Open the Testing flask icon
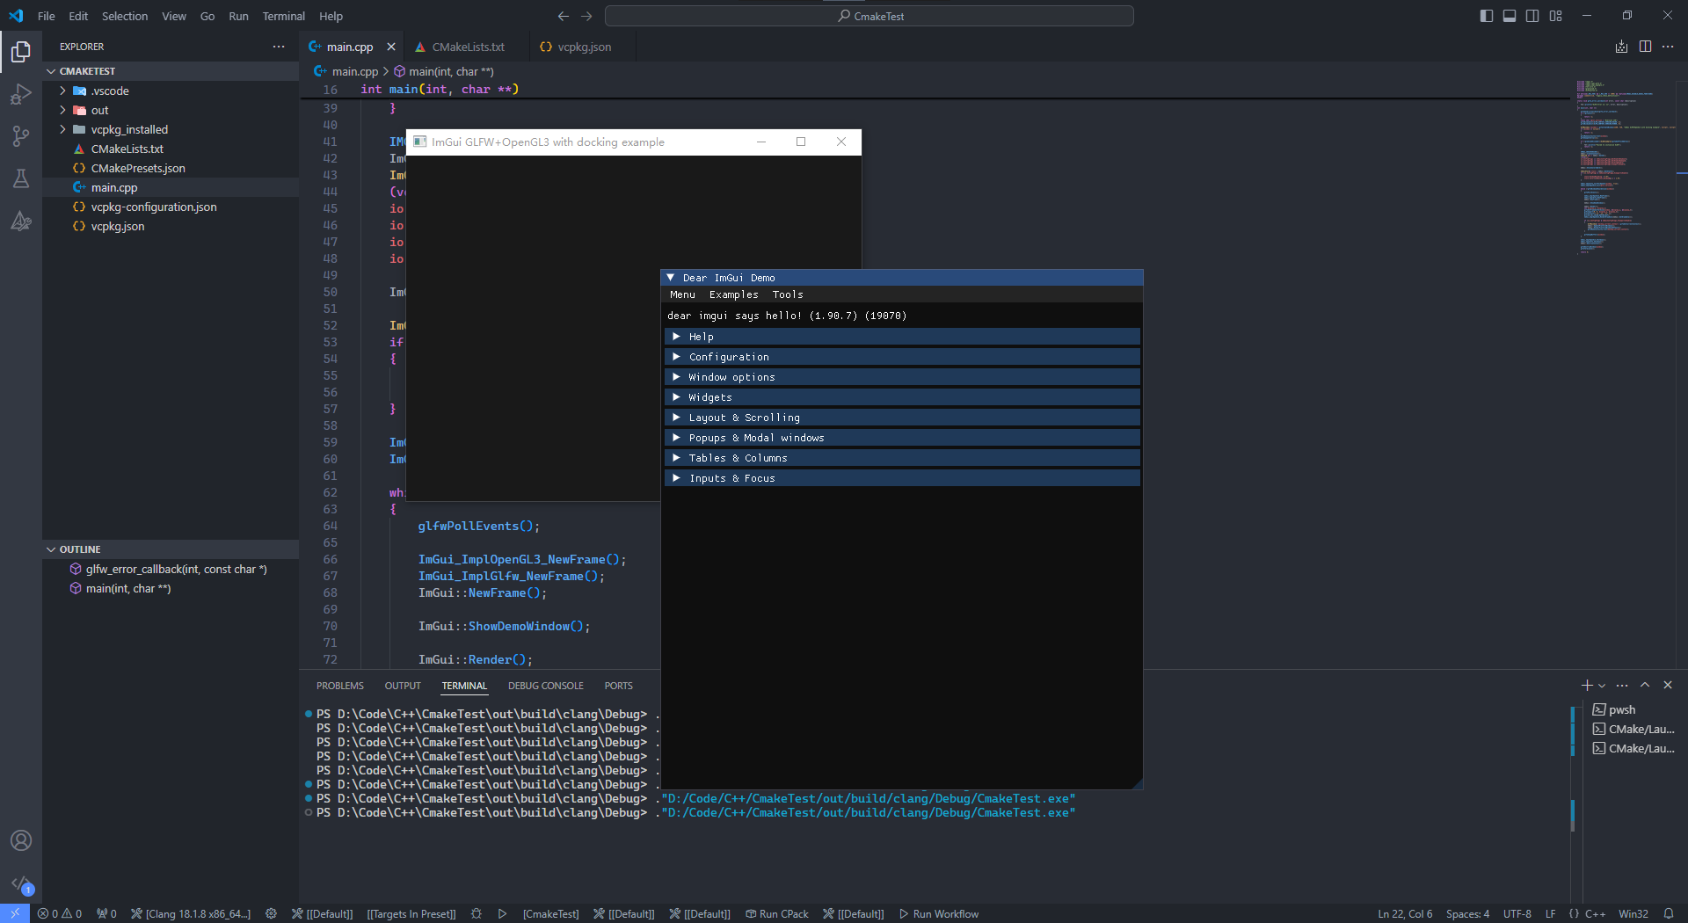The height and width of the screenshot is (923, 1688). [21, 178]
